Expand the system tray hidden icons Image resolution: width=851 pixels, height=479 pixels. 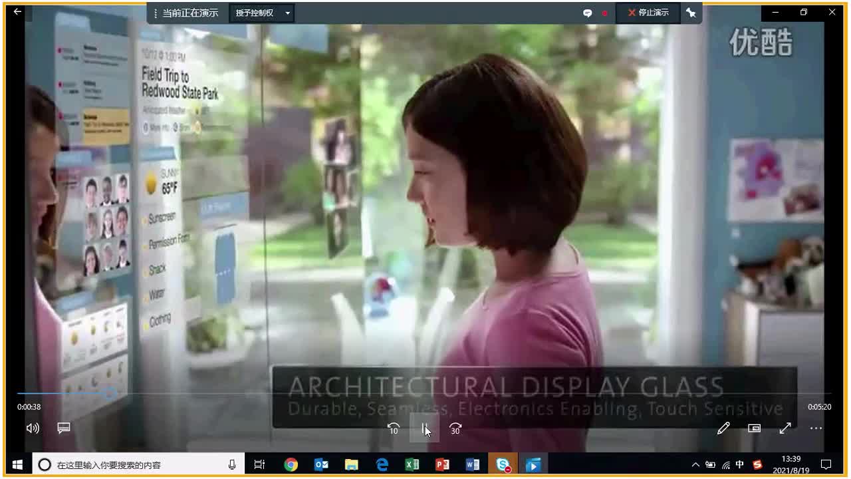click(695, 465)
